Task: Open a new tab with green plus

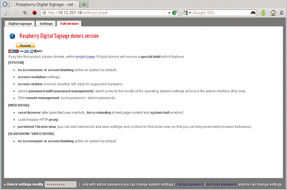Action: (x=84, y=4)
